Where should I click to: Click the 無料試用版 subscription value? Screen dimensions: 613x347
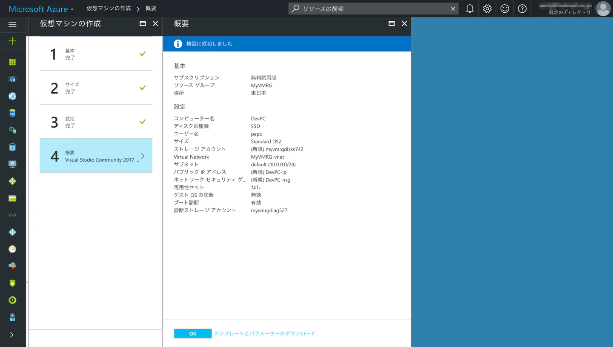264,78
